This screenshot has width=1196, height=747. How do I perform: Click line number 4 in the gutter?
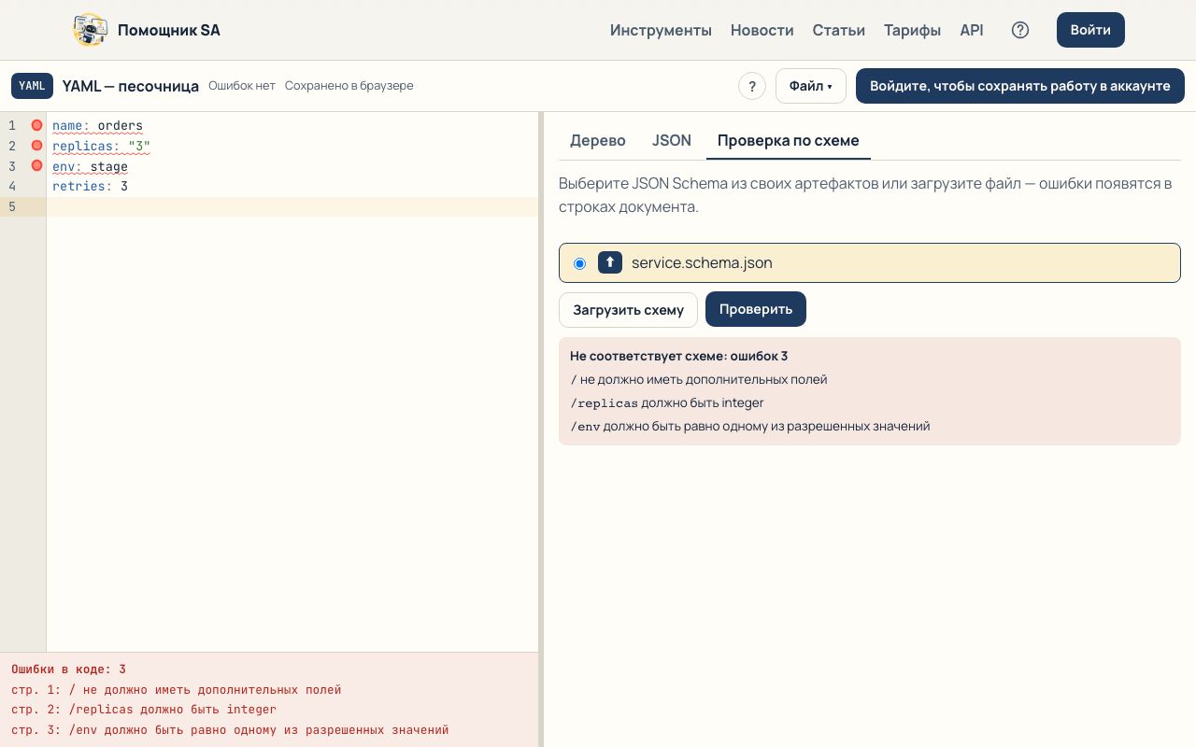click(12, 187)
